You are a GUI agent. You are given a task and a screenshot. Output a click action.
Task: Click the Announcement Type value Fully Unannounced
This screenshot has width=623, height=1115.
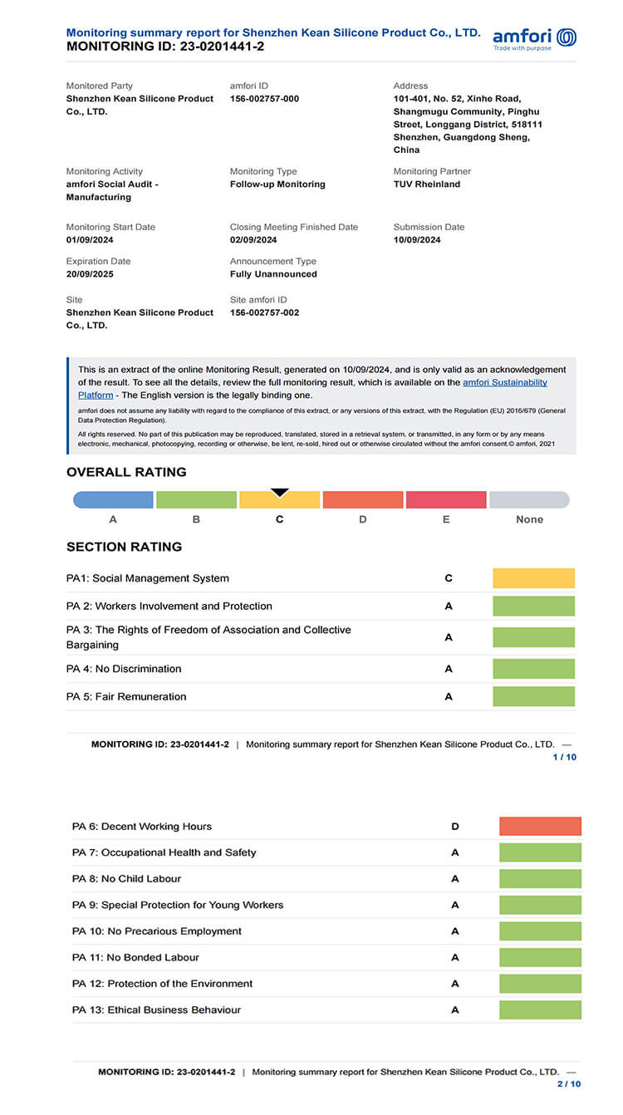[273, 274]
